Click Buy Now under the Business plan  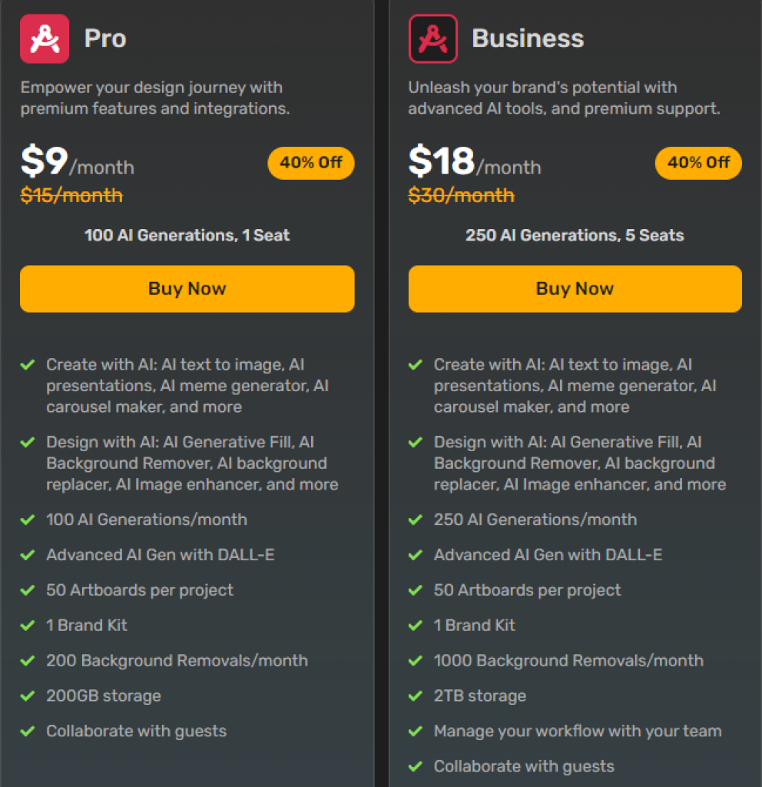pyautogui.click(x=575, y=289)
